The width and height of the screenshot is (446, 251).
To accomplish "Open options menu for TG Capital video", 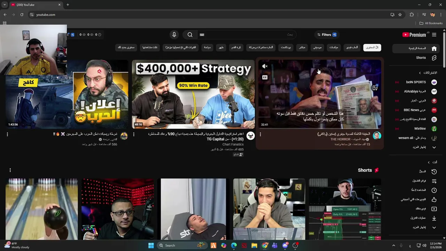I will pyautogui.click(x=134, y=135).
